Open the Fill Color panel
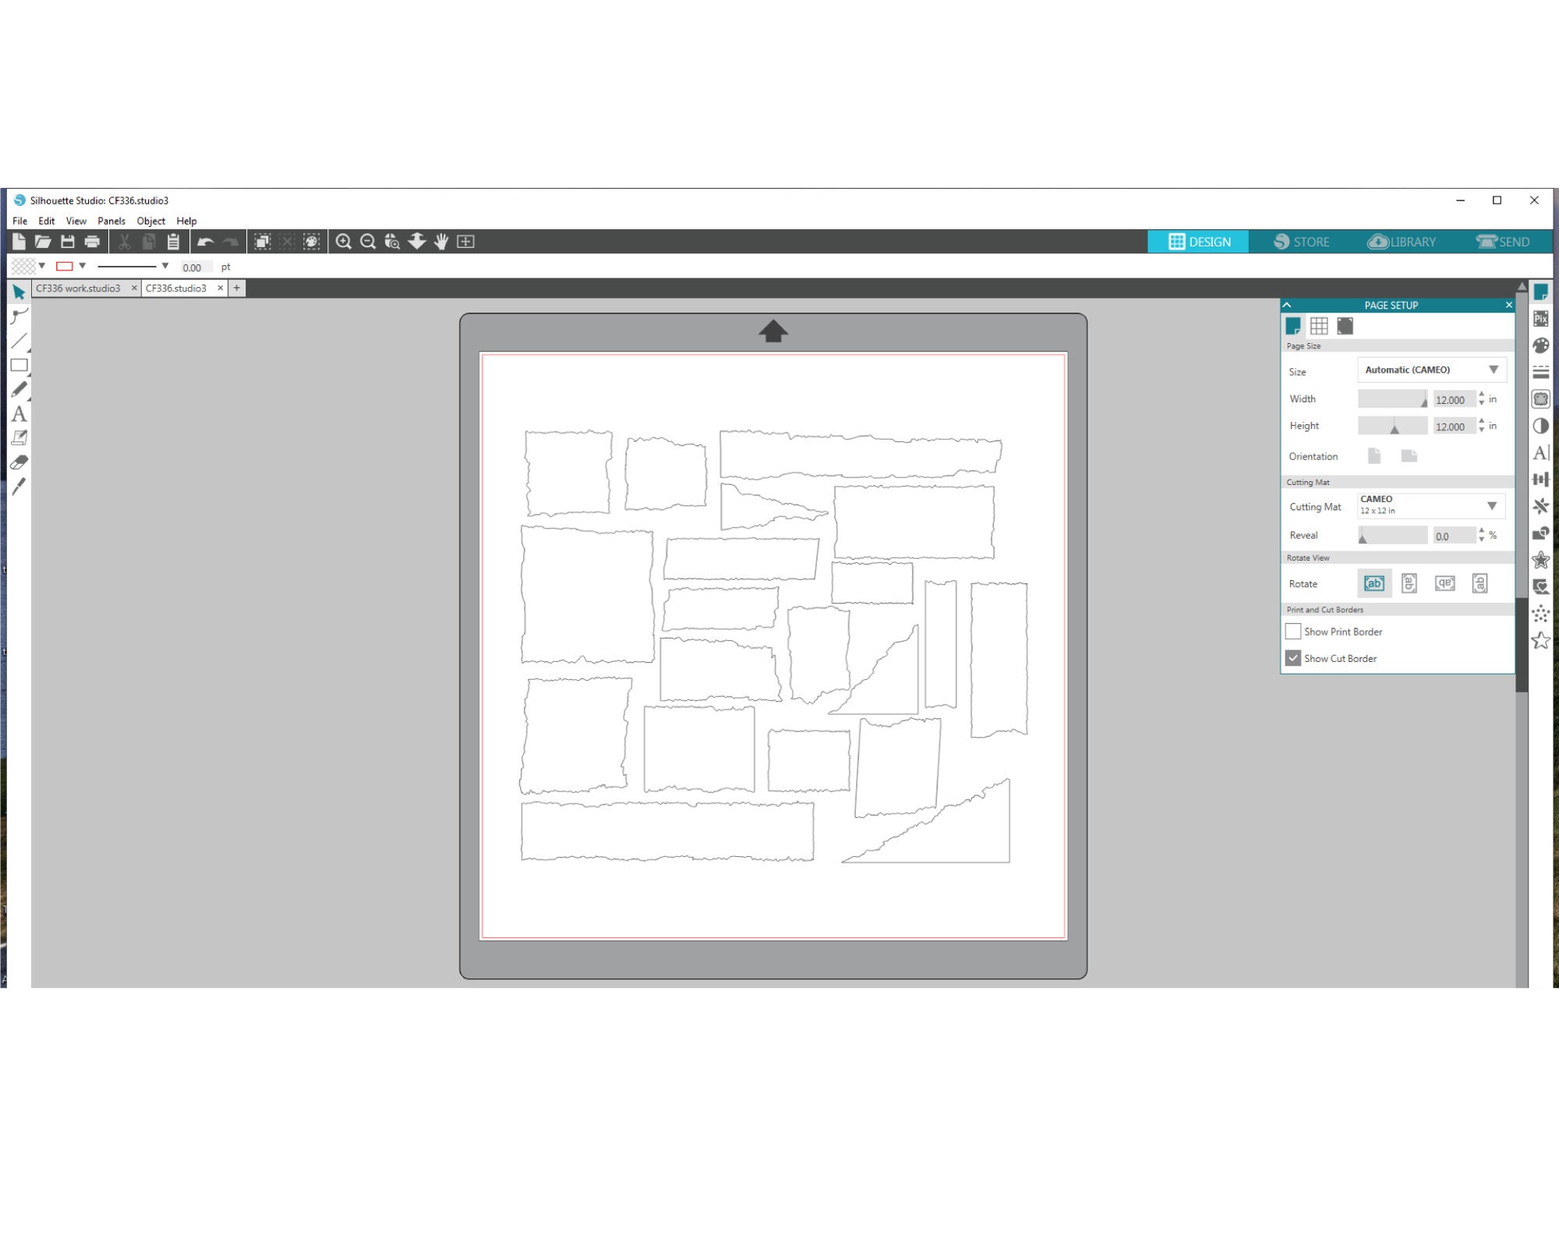 click(1541, 345)
